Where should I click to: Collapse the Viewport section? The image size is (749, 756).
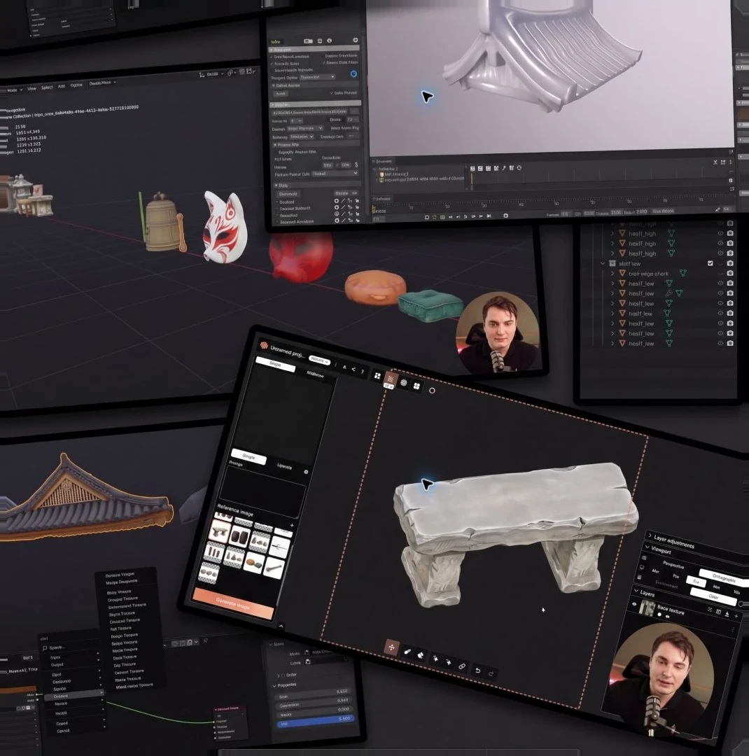pos(647,546)
